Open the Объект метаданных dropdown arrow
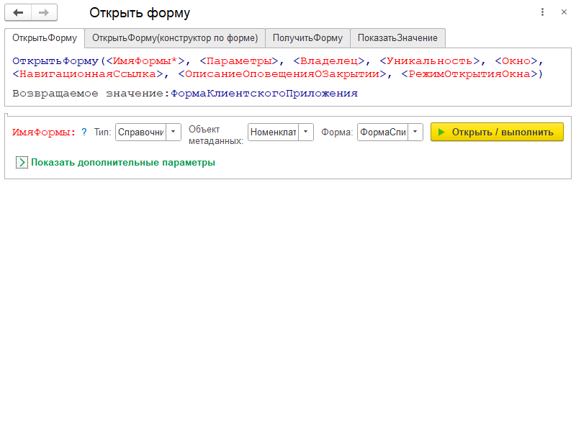Screen dimensions: 576x432 [305, 132]
